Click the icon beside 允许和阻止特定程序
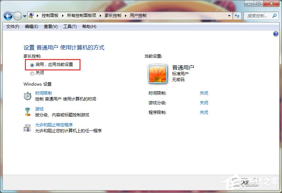 27,128
